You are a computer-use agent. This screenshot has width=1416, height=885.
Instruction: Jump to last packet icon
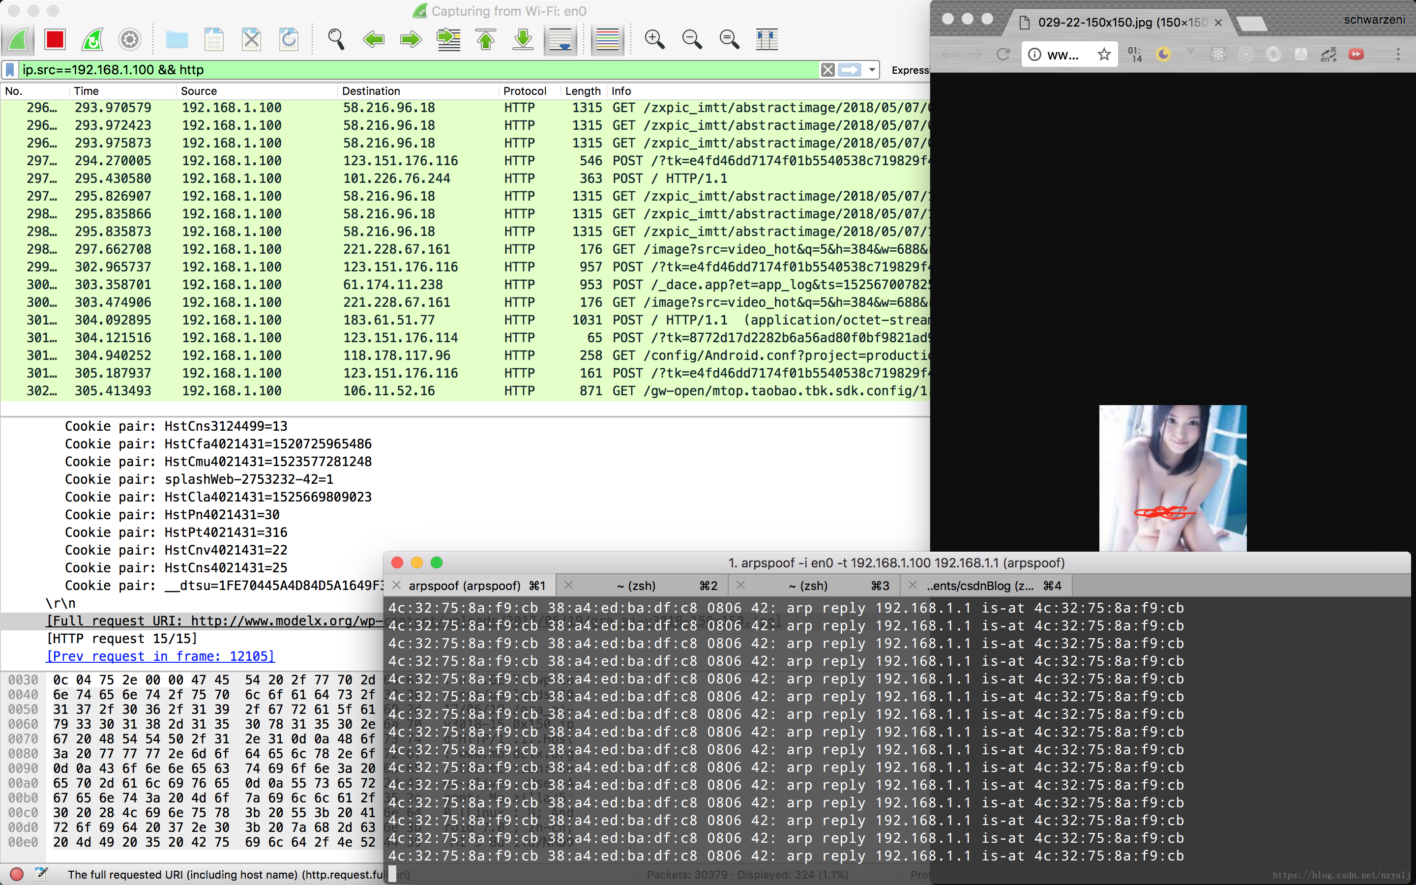(x=523, y=39)
